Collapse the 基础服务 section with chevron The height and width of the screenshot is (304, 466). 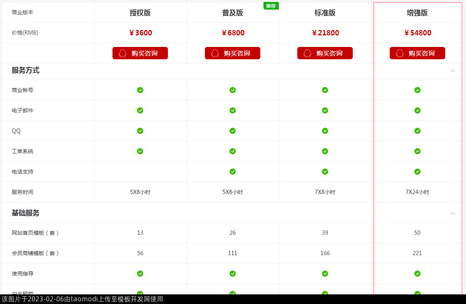(x=453, y=214)
